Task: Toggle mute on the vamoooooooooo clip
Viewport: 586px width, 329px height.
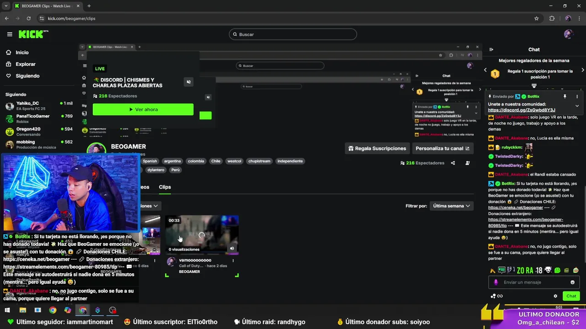Action: tap(232, 249)
